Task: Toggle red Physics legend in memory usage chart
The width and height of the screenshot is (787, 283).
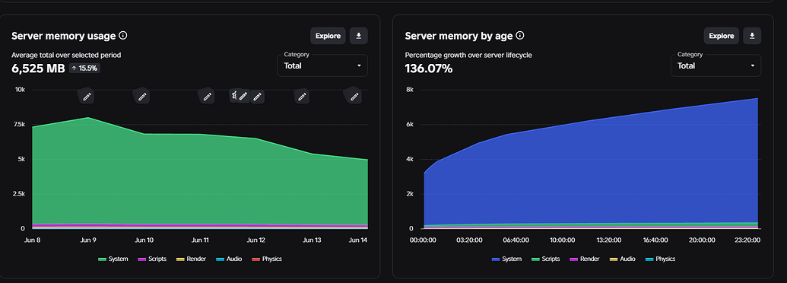Action: [x=267, y=259]
